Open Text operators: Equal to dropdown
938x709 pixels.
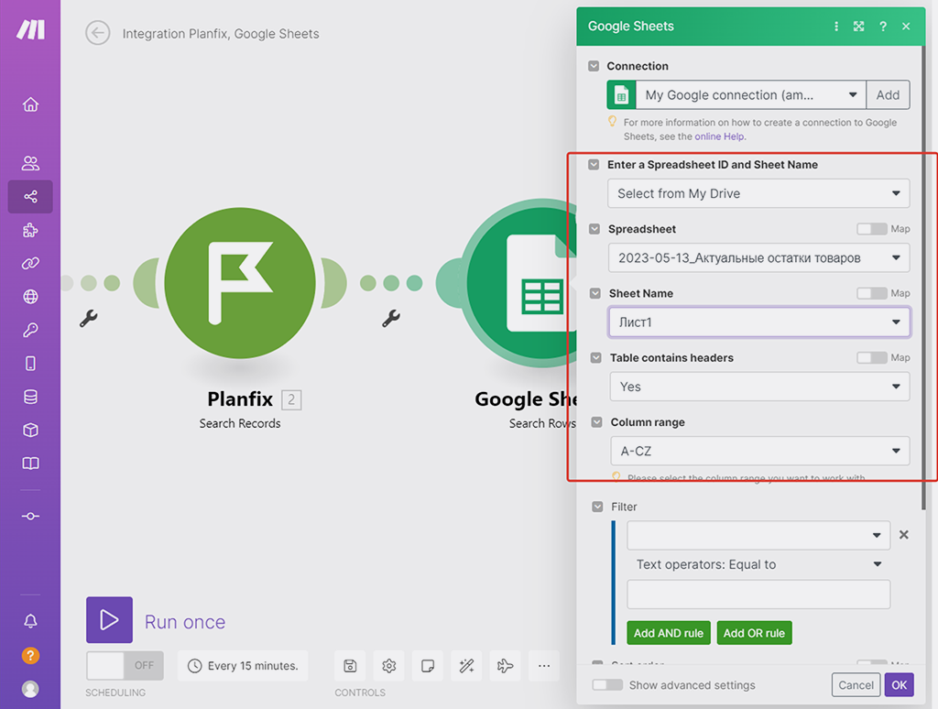[758, 564]
